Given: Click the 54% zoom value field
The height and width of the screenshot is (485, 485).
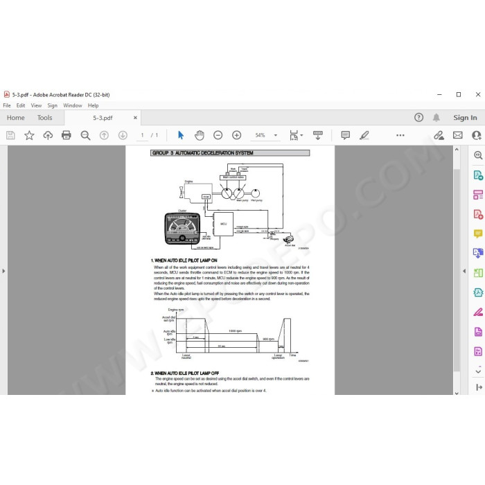Looking at the screenshot, I should click(260, 135).
